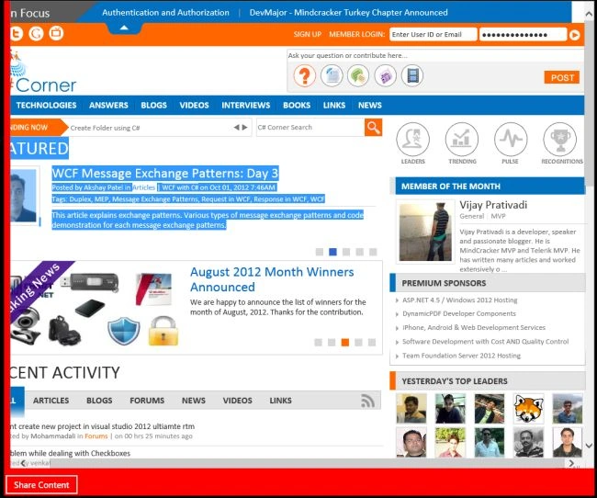Viewport: 597px width, 498px height.
Task: Switch to BLOGS activity tab
Action: [x=99, y=401]
